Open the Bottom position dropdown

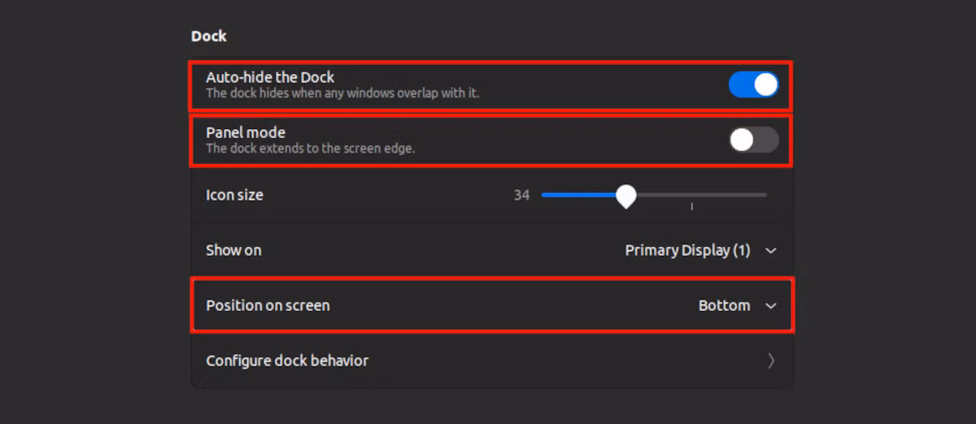(x=724, y=305)
